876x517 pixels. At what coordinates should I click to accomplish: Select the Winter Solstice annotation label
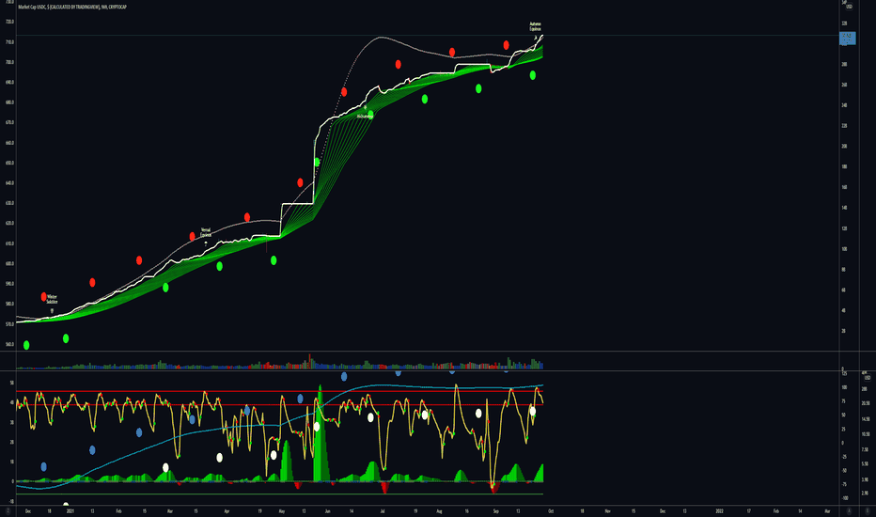(52, 299)
